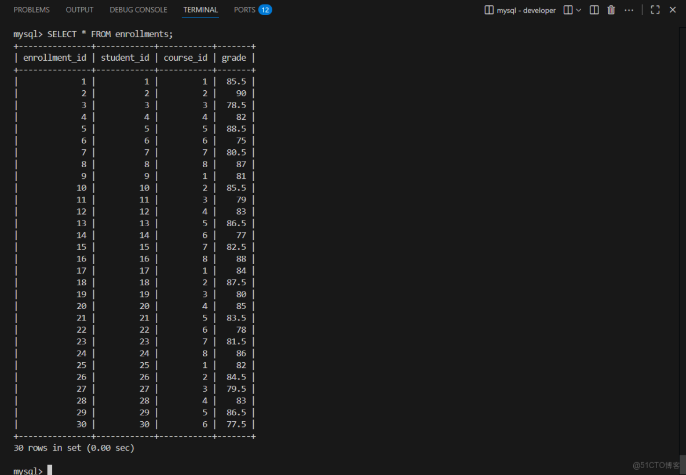Click grade value 88 in row 16
686x475 pixels.
click(x=241, y=259)
